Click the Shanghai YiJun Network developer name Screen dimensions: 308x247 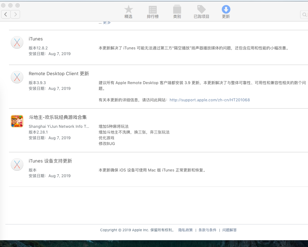tap(59, 126)
